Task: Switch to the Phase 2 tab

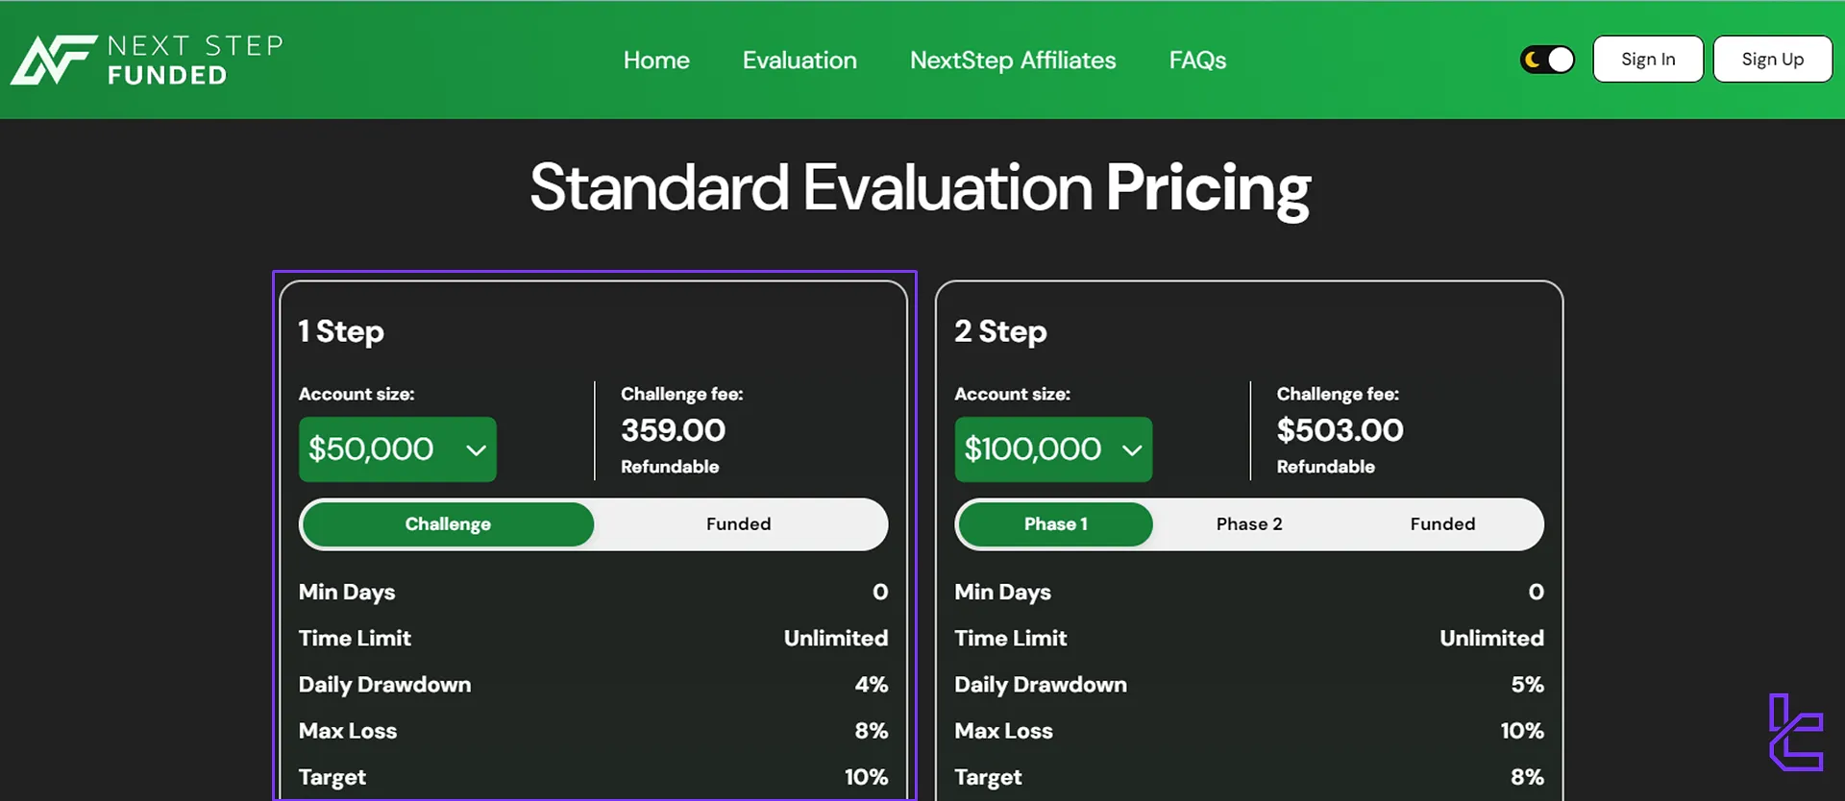Action: [1248, 523]
